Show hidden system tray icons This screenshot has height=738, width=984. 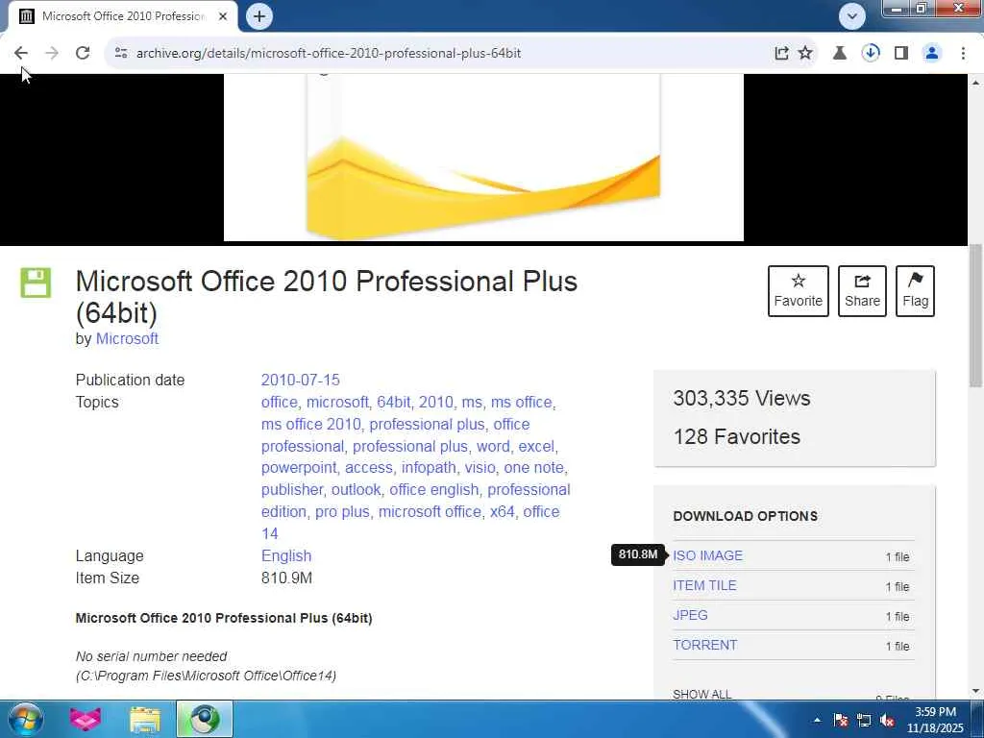[817, 721]
